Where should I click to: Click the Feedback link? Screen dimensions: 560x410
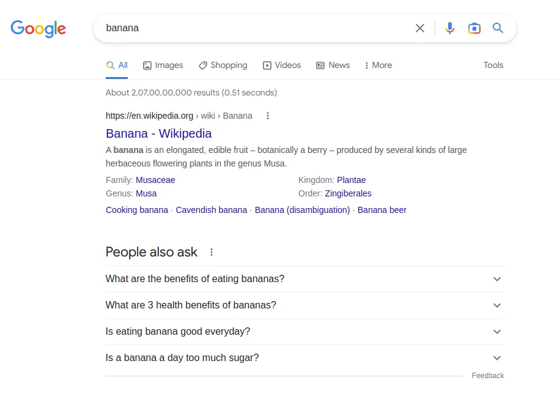487,376
